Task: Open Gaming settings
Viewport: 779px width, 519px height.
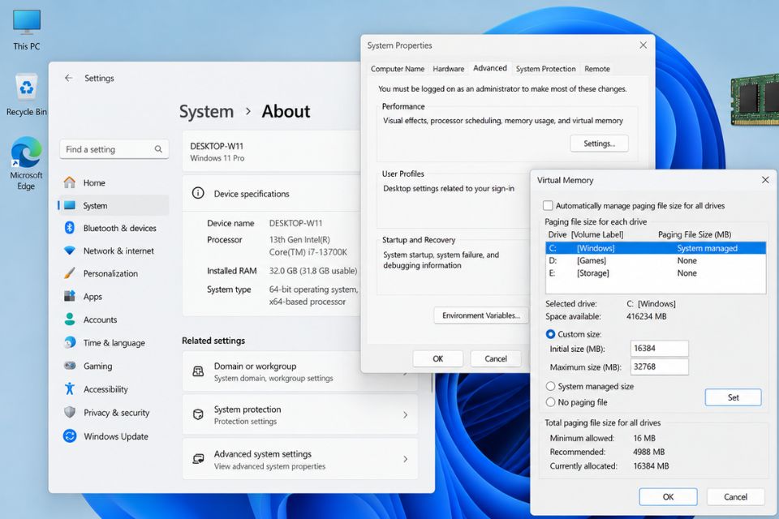Action: [114, 366]
